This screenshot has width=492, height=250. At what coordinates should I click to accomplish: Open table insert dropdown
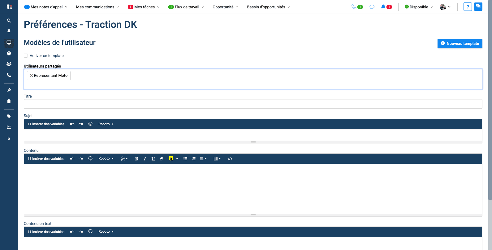point(217,159)
